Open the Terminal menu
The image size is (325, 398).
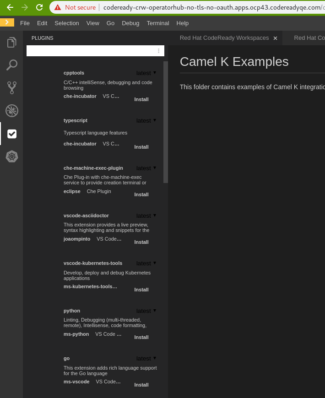(158, 23)
